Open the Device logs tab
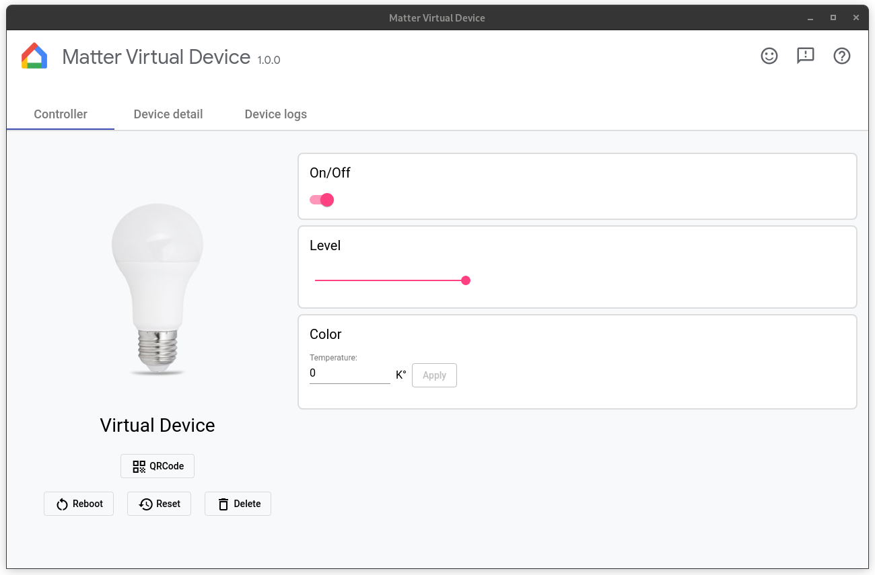 click(x=276, y=114)
